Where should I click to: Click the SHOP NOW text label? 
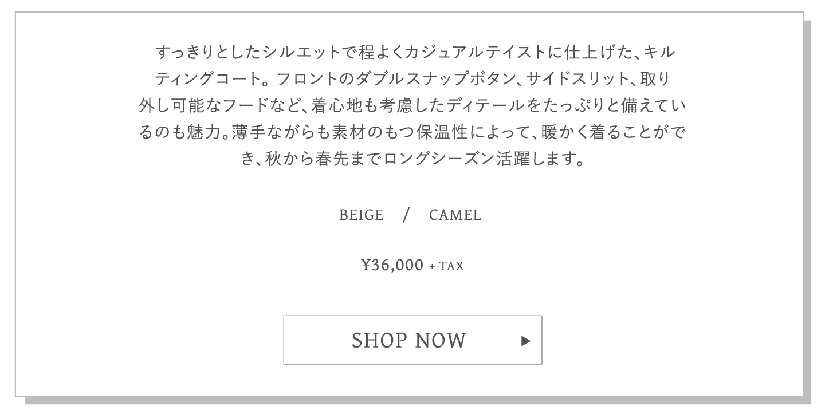[409, 341]
